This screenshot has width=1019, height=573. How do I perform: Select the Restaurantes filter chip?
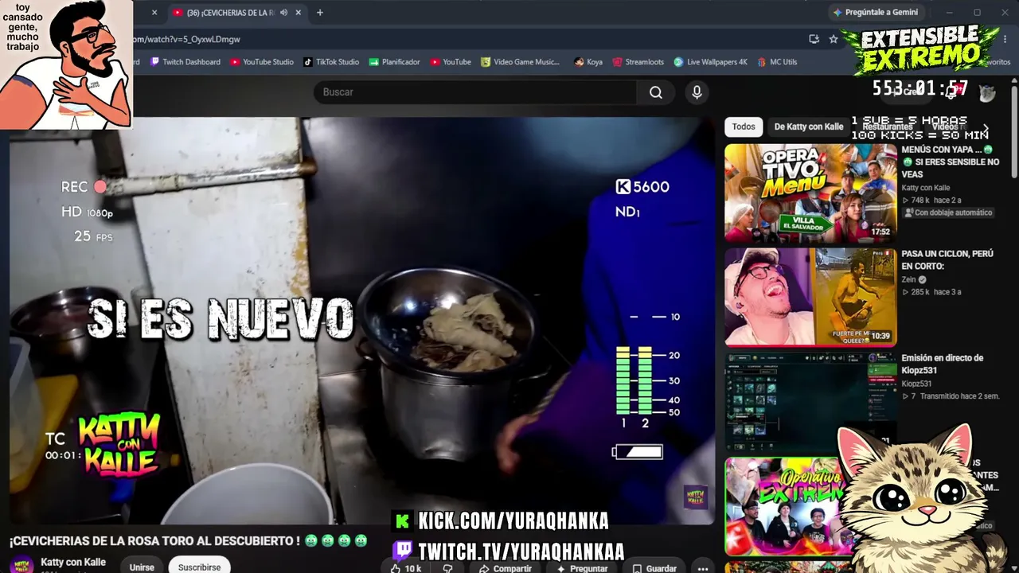click(888, 127)
